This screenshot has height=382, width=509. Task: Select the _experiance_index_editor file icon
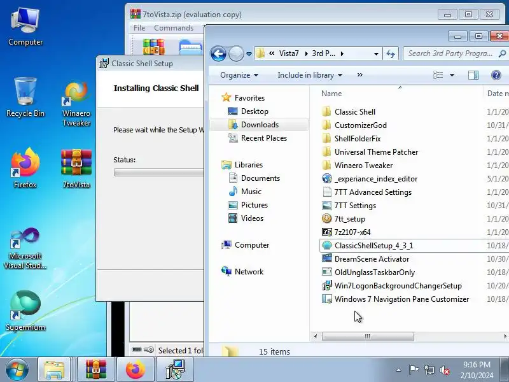pyautogui.click(x=327, y=178)
